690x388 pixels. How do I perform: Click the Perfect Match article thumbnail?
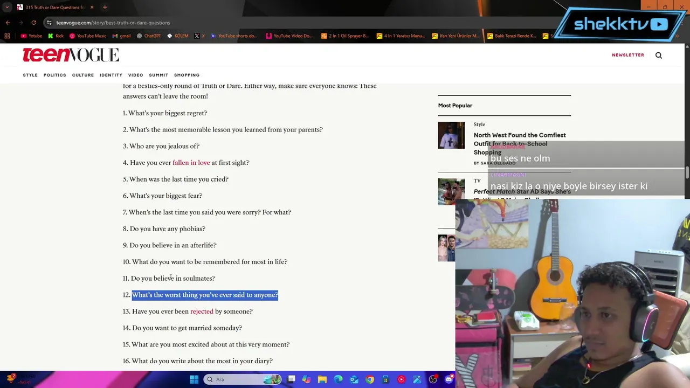point(451,191)
